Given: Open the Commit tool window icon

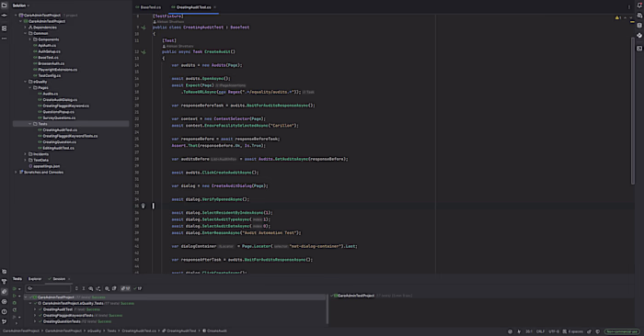Looking at the screenshot, I should [4, 16].
